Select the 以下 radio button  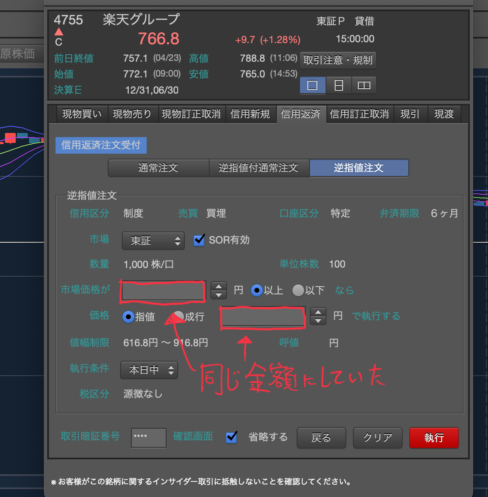[x=298, y=290]
